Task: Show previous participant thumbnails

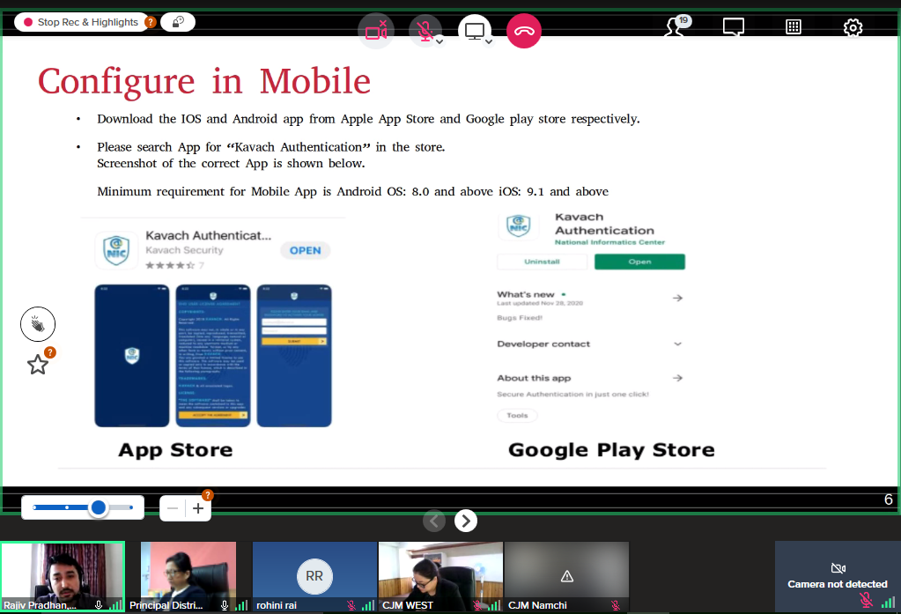Action: (434, 521)
